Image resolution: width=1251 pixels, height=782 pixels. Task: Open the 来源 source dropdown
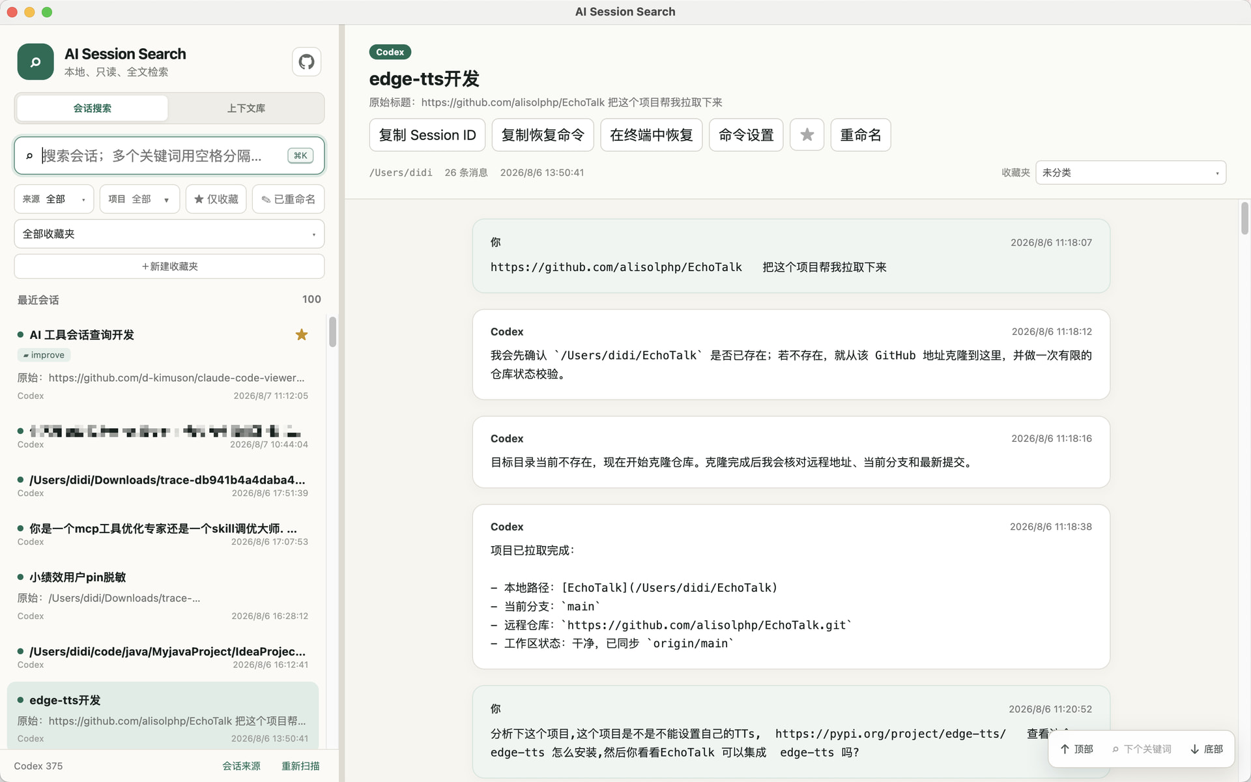pos(54,199)
